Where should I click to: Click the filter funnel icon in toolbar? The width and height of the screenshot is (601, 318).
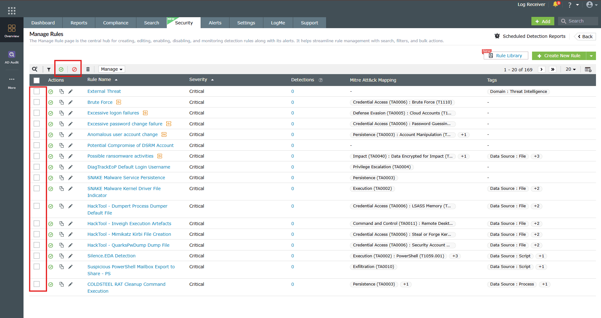(49, 69)
